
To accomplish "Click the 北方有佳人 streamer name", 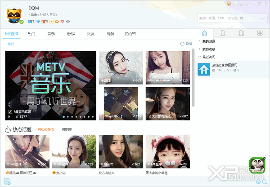I will [107, 173].
